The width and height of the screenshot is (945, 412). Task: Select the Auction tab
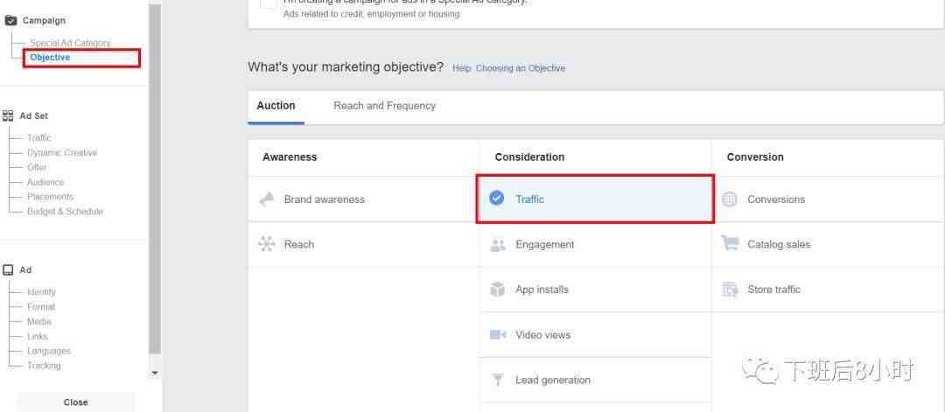[276, 106]
